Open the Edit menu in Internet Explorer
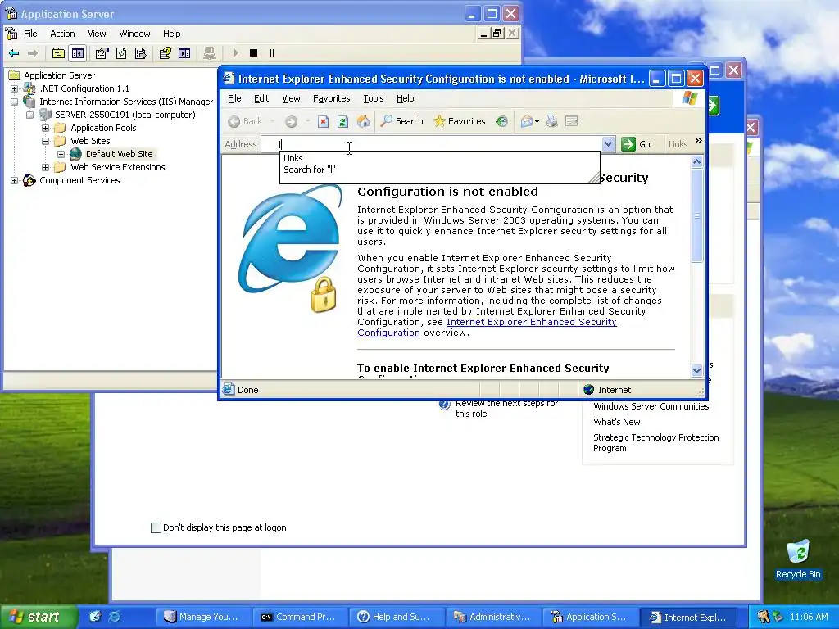839x629 pixels. point(261,98)
